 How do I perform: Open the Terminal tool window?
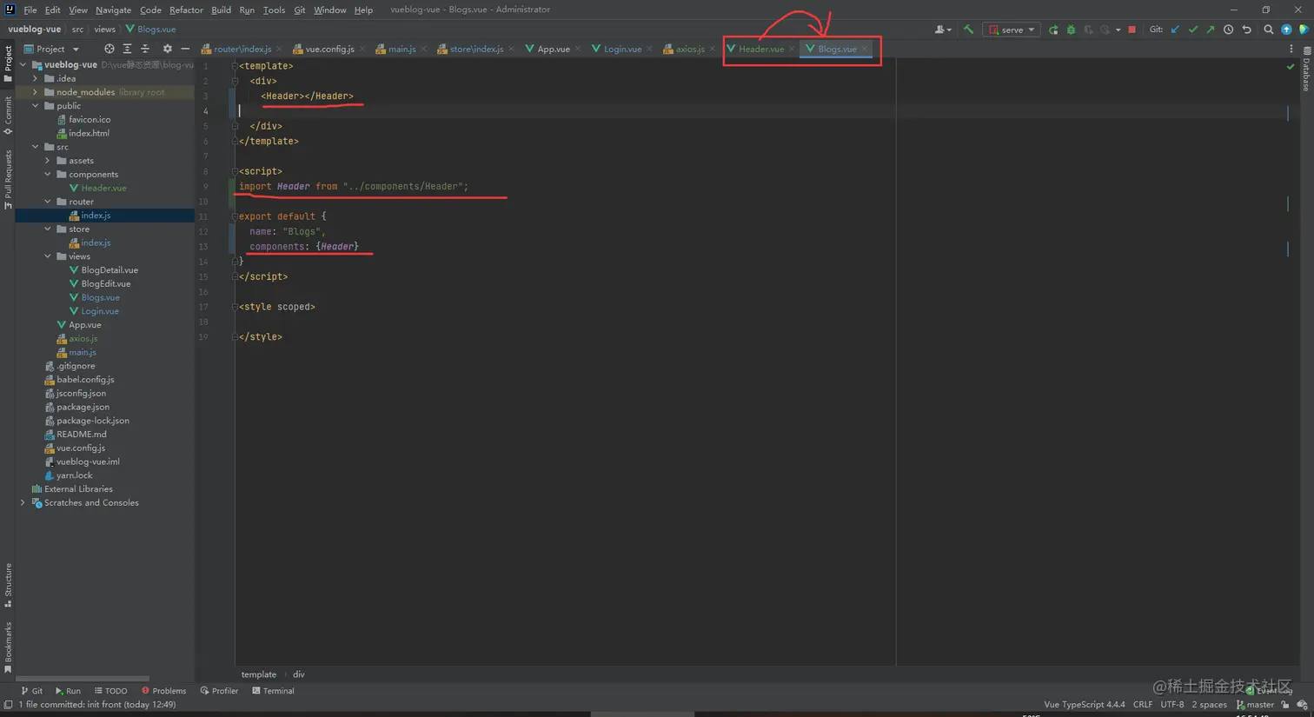pos(273,691)
